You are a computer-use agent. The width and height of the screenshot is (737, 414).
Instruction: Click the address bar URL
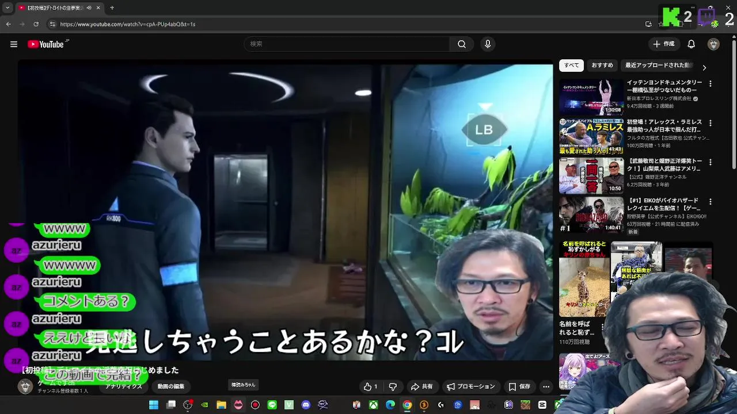tap(128, 24)
